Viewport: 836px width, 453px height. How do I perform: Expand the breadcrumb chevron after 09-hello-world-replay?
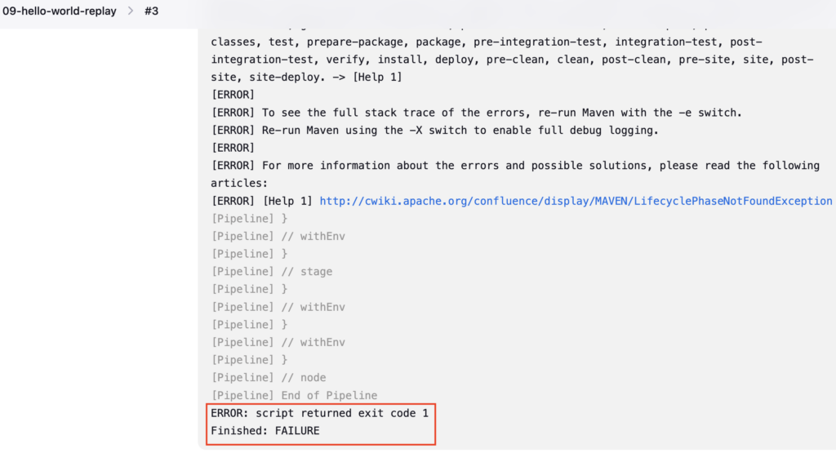click(131, 11)
